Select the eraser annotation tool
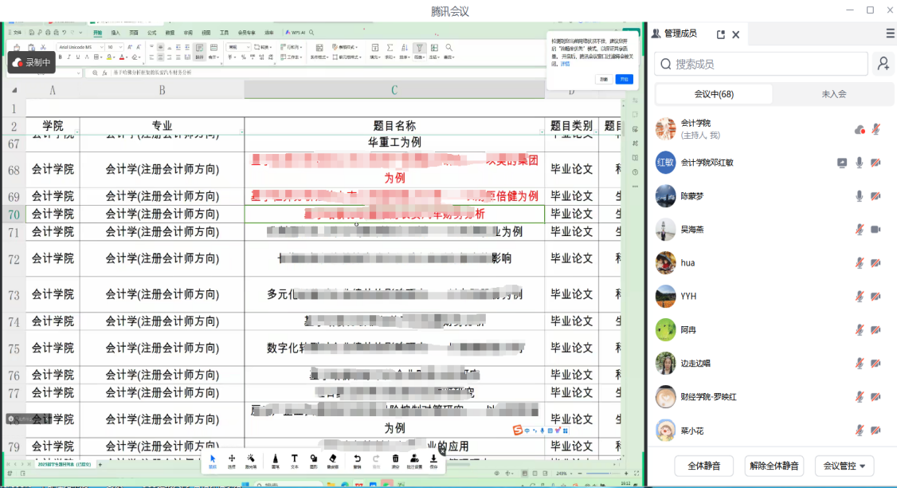 tap(332, 460)
